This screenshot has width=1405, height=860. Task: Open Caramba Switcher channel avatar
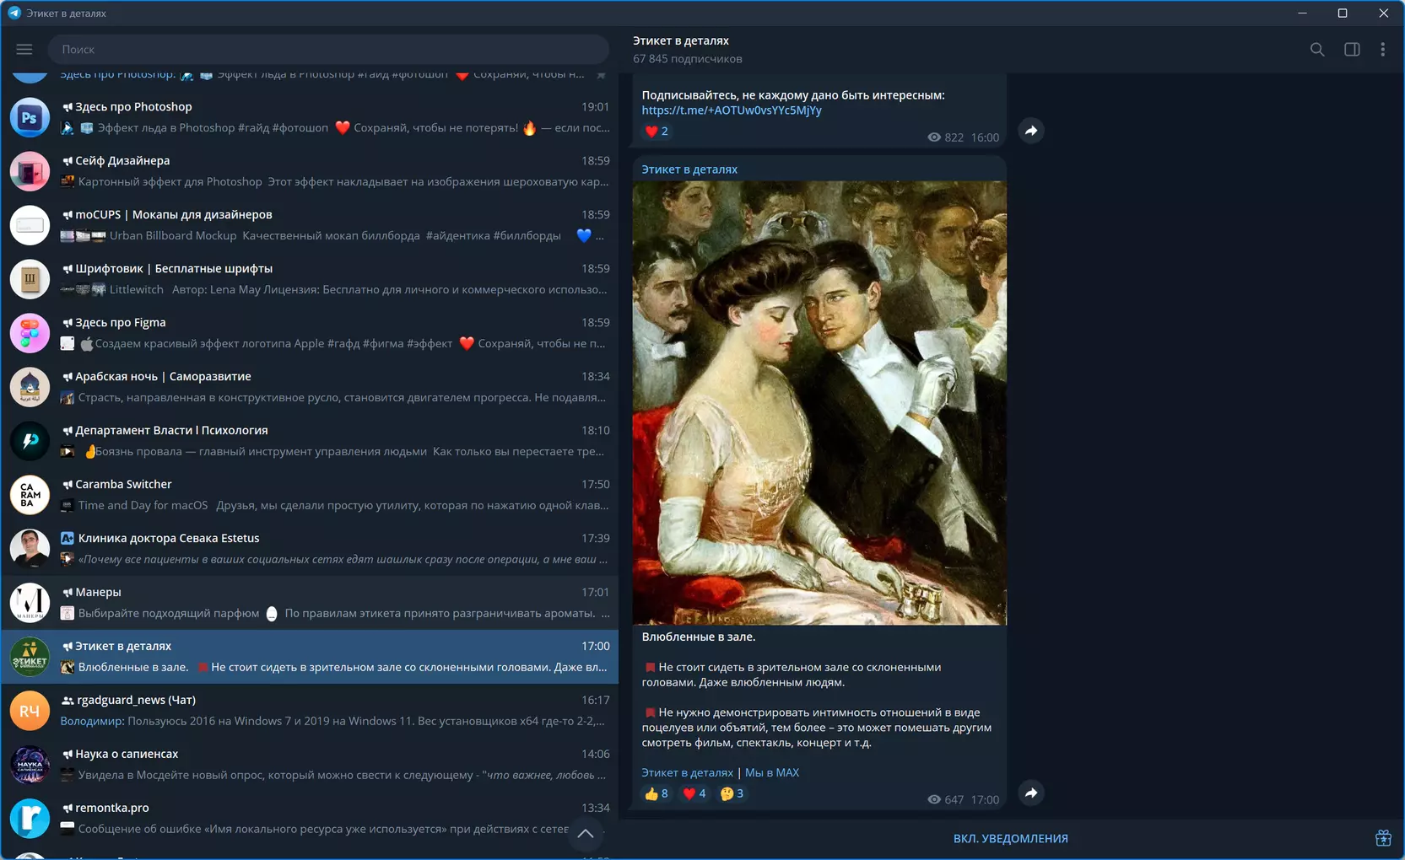click(x=30, y=495)
